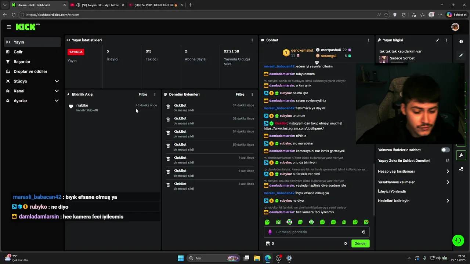
Task: Open the hamburger navigation menu
Action: [x=9, y=27]
